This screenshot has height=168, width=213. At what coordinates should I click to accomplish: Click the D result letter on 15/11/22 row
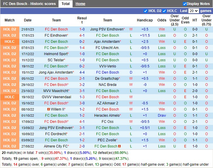(x=131, y=72)
